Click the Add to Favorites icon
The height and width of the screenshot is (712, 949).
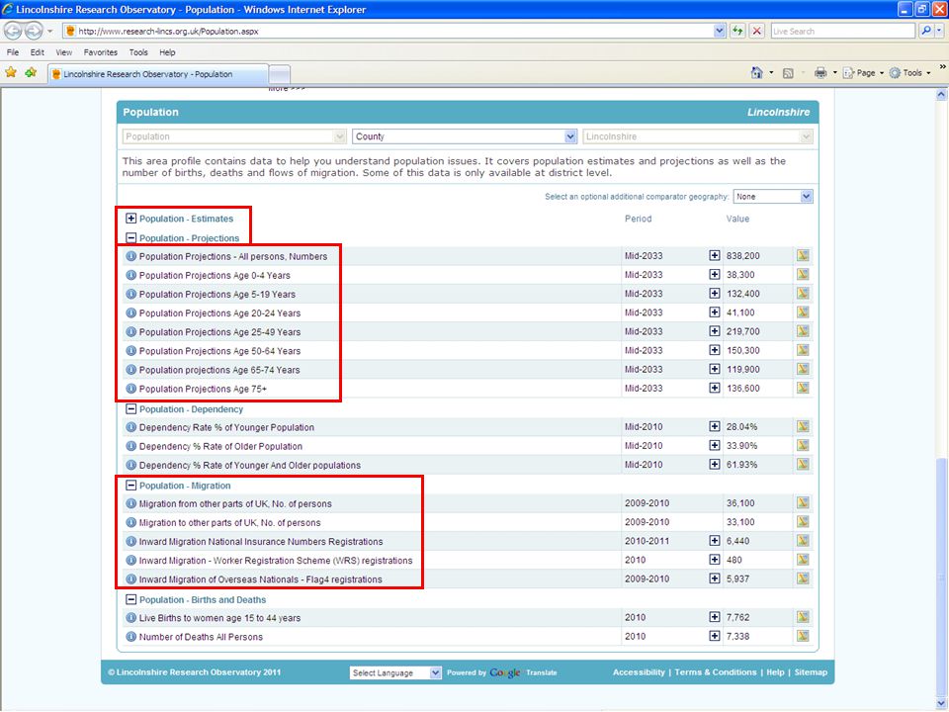tap(31, 72)
